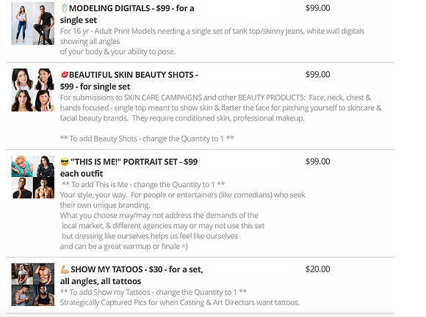Image resolution: width=426 pixels, height=317 pixels.
Task: Click the flexed arm emoji beside Show My Tatoos
Action: pos(65,269)
